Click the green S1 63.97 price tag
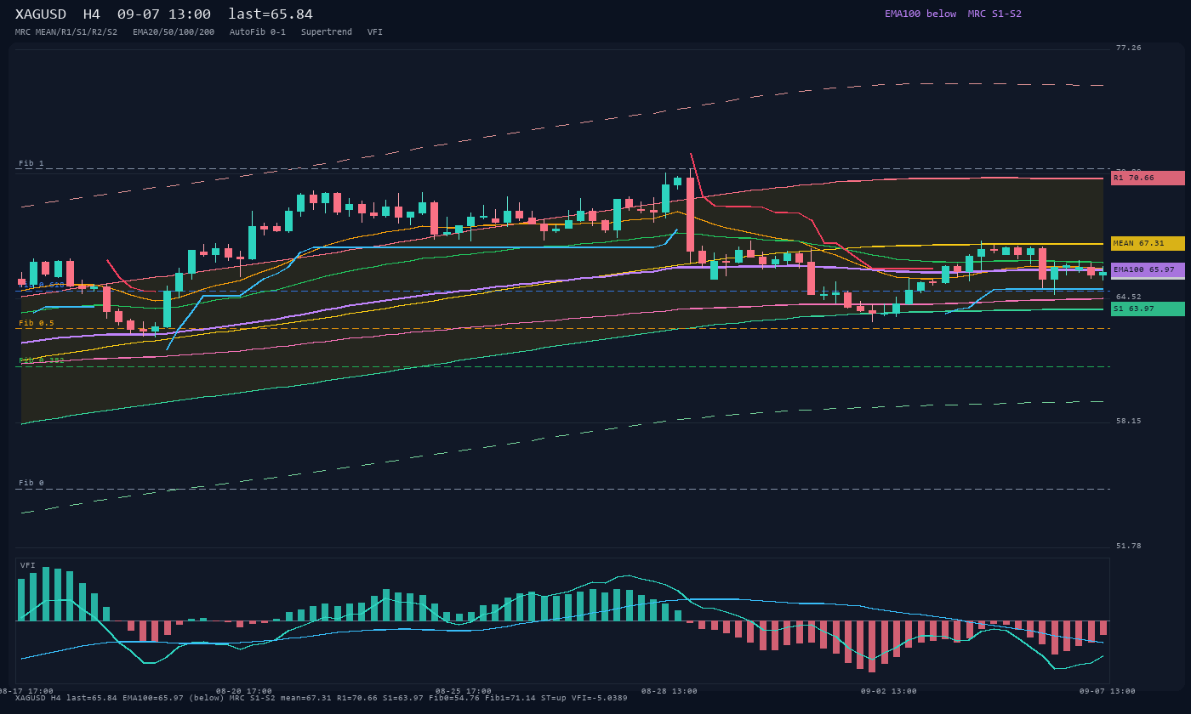Screen dimensions: 1191x714 [x=1148, y=309]
